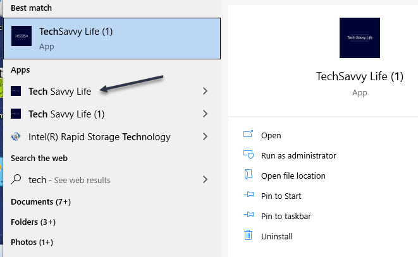Click the Uninstall trash can icon
418x257 pixels.
click(x=248, y=236)
